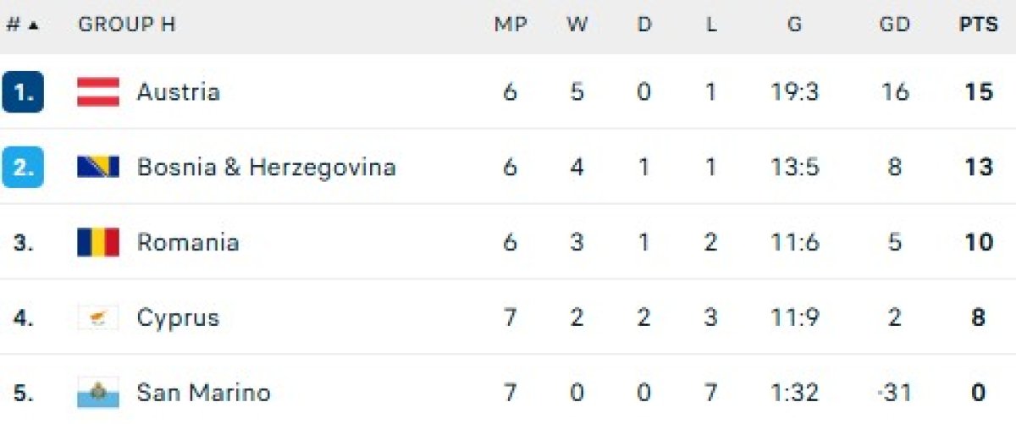Click the Cyprus flag icon

98,318
